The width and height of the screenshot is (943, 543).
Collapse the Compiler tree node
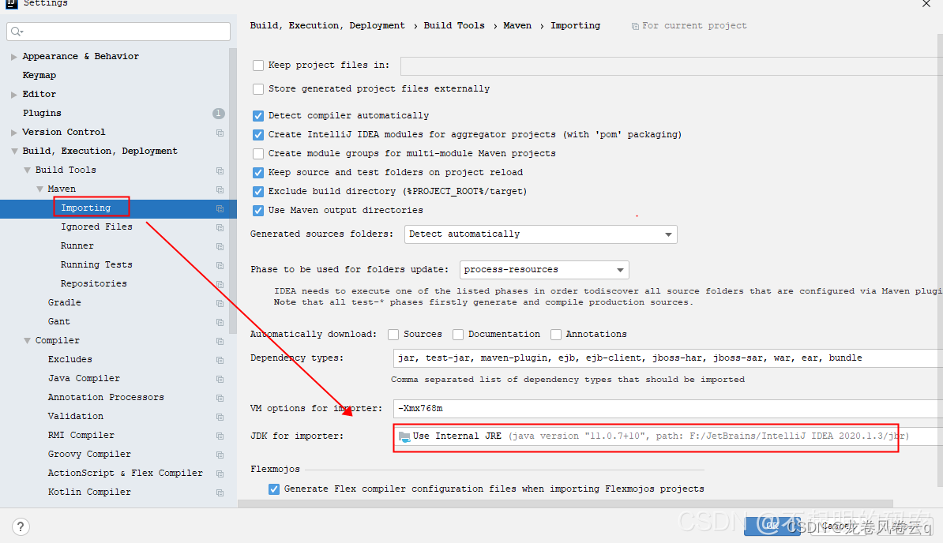tap(27, 341)
